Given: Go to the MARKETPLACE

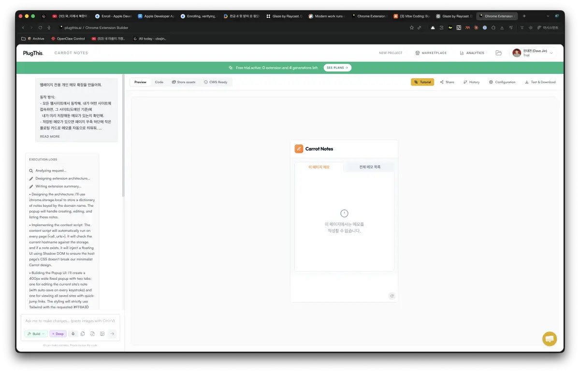Looking at the screenshot, I should (x=431, y=53).
